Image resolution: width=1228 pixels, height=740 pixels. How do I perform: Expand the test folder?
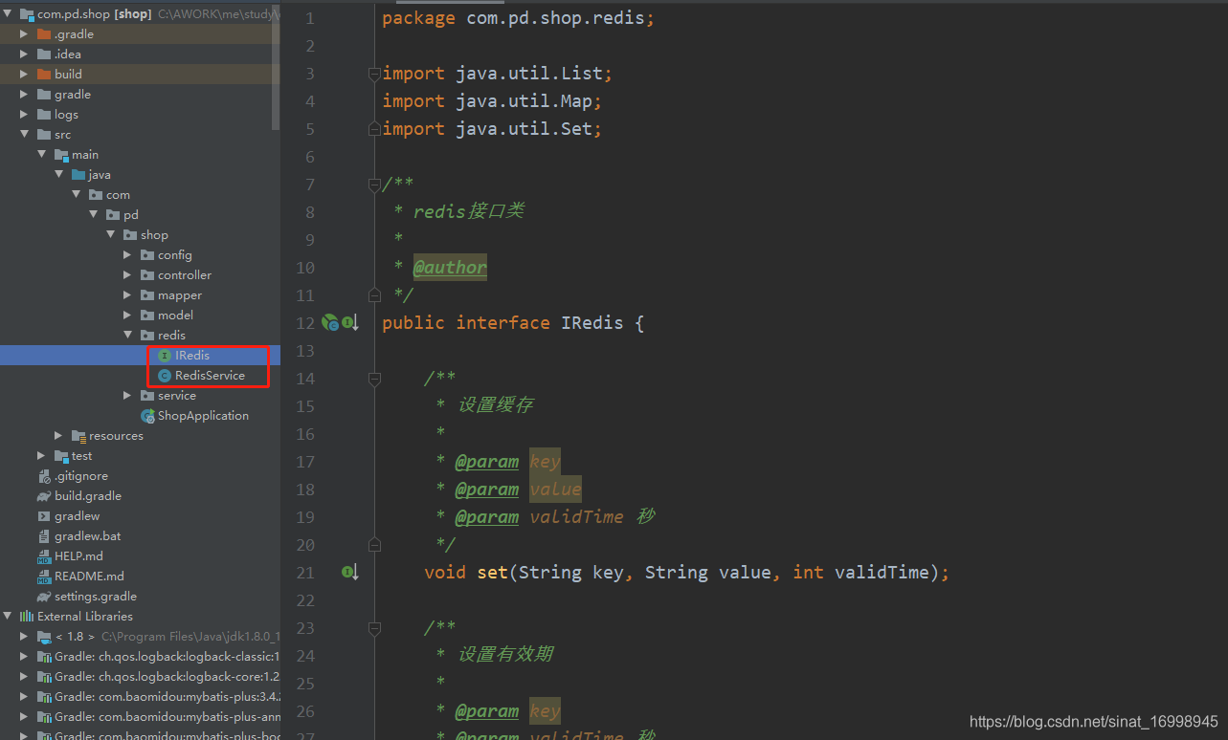tap(42, 456)
